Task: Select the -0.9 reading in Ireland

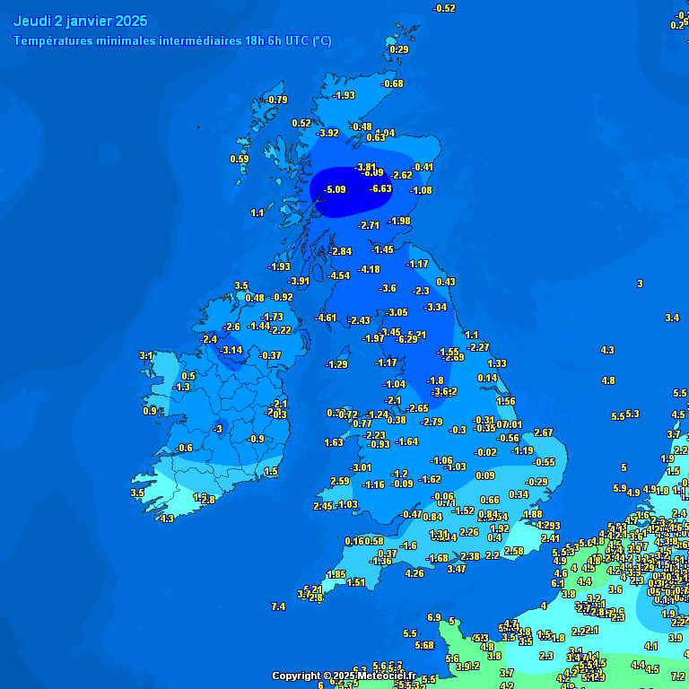Action: [256, 439]
